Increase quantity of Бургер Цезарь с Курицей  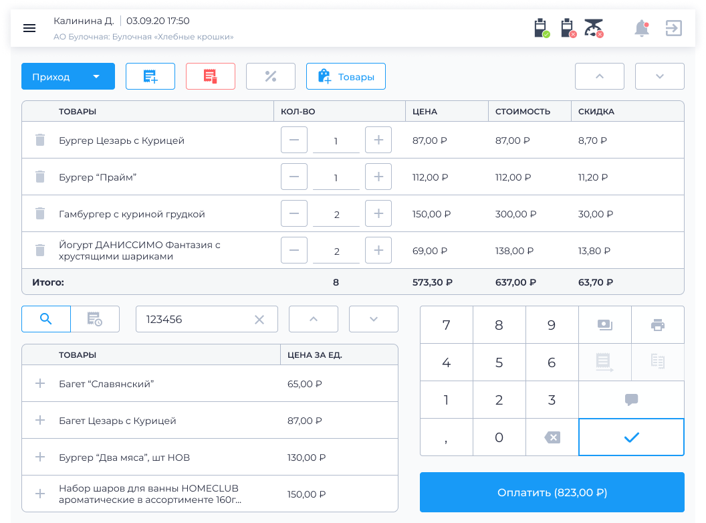coord(378,140)
